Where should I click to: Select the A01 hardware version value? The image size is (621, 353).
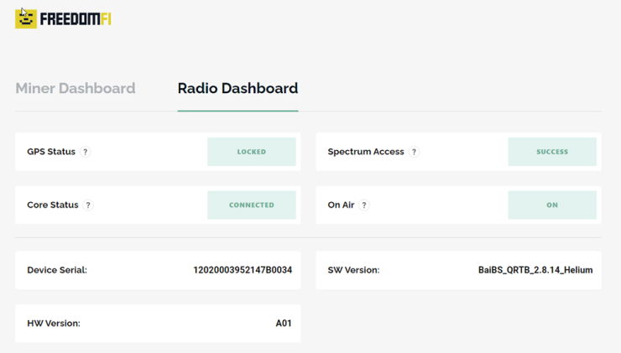tap(284, 324)
